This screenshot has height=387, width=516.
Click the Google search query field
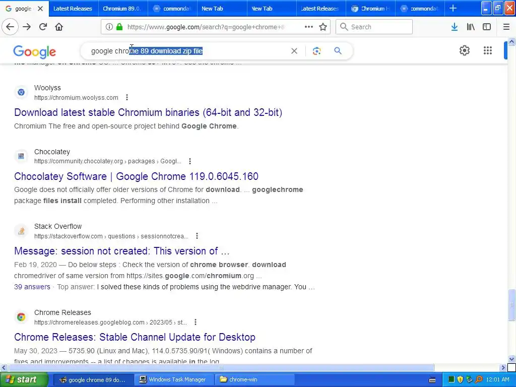(187, 51)
